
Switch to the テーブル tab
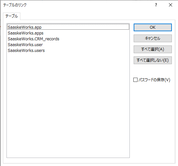(x=12, y=16)
